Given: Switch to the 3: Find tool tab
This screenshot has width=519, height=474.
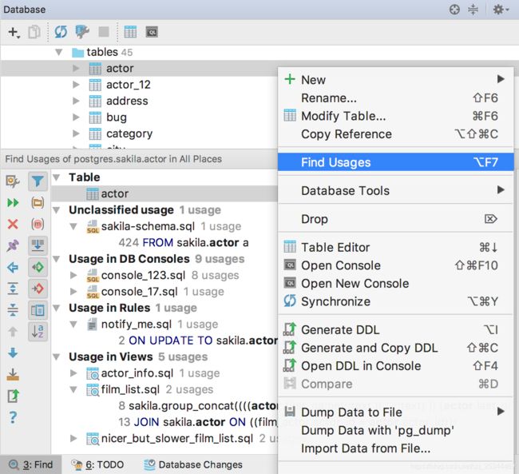Looking at the screenshot, I should tap(31, 464).
